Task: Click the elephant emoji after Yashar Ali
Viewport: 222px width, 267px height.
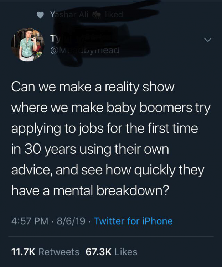Action: point(96,15)
